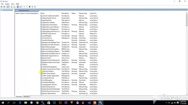Select the Data Sharing Service row
The image size is (188, 105).
(x=69, y=87)
